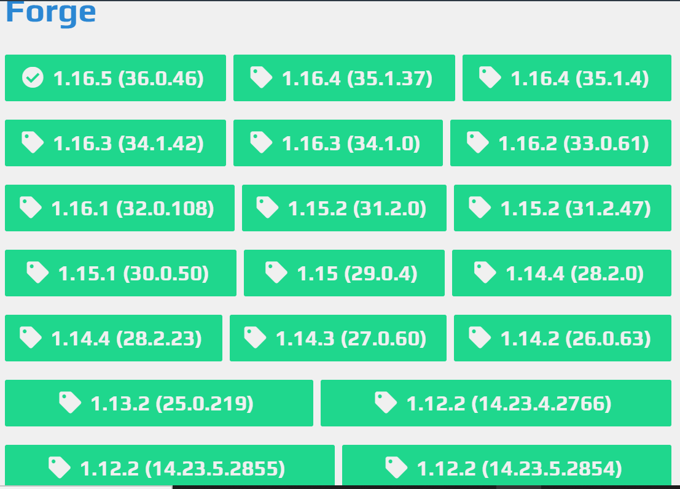680x489 pixels.
Task: Click the tag icon on 1.16.4 (35.1.37)
Action: click(x=261, y=77)
